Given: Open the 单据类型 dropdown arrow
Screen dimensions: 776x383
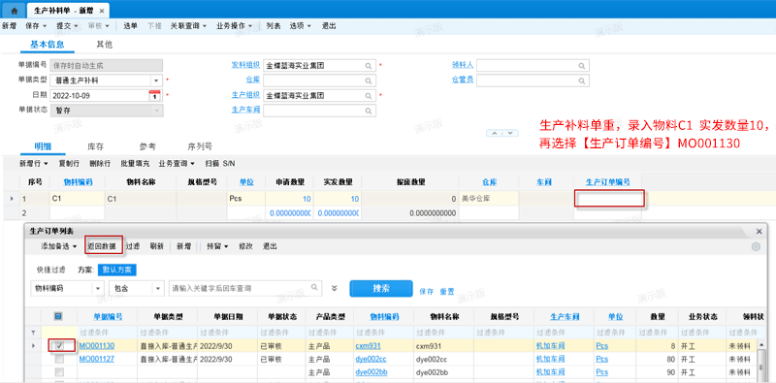Looking at the screenshot, I should [156, 80].
